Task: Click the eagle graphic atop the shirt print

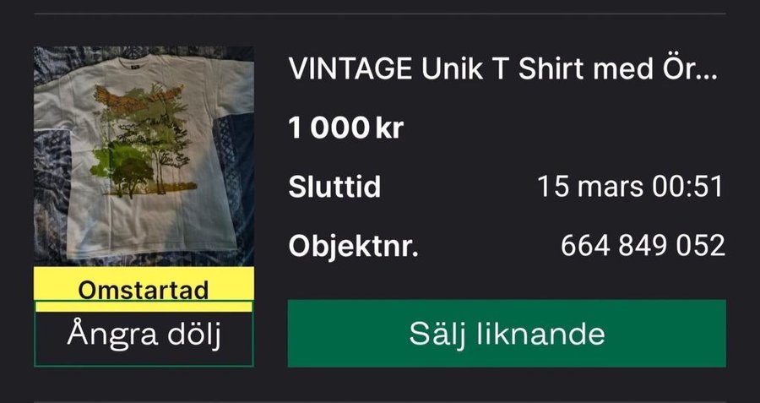Action: pyautogui.click(x=138, y=99)
